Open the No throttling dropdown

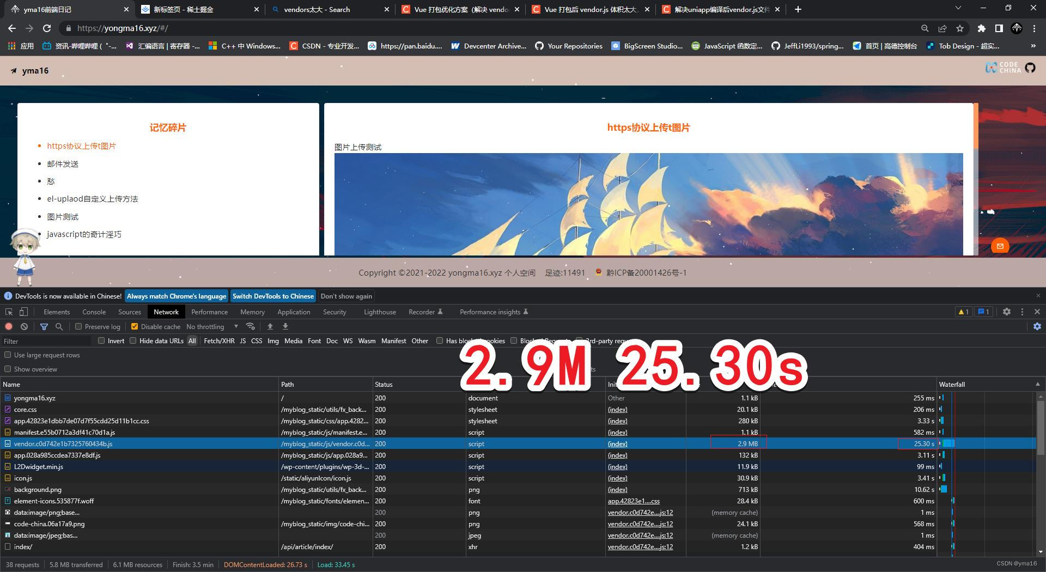pos(212,326)
